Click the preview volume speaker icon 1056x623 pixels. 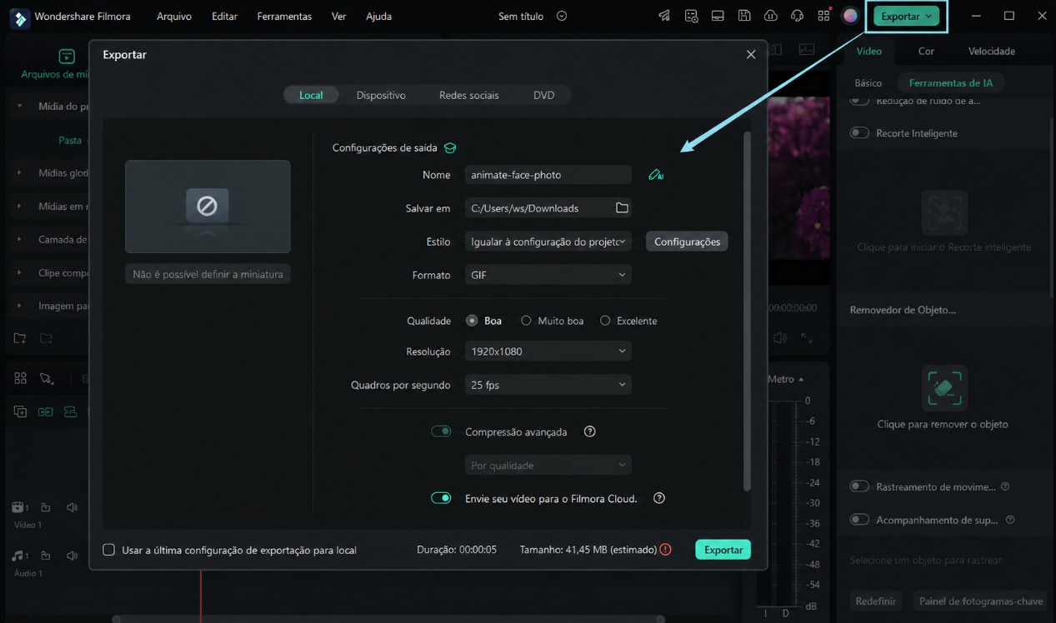click(780, 338)
